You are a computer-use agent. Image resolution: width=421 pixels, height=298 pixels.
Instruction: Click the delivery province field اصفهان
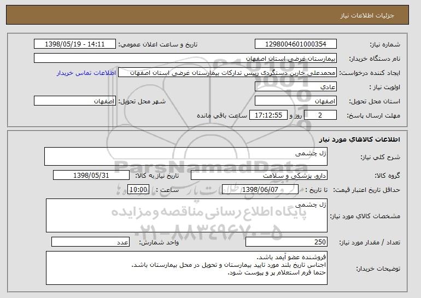coord(296,101)
